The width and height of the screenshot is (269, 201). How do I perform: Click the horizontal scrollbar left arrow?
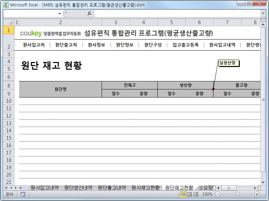[218, 188]
